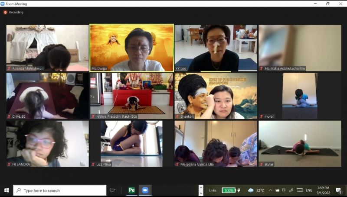Click muted mic icon of Nithya Prasadini Raut

[93, 116]
